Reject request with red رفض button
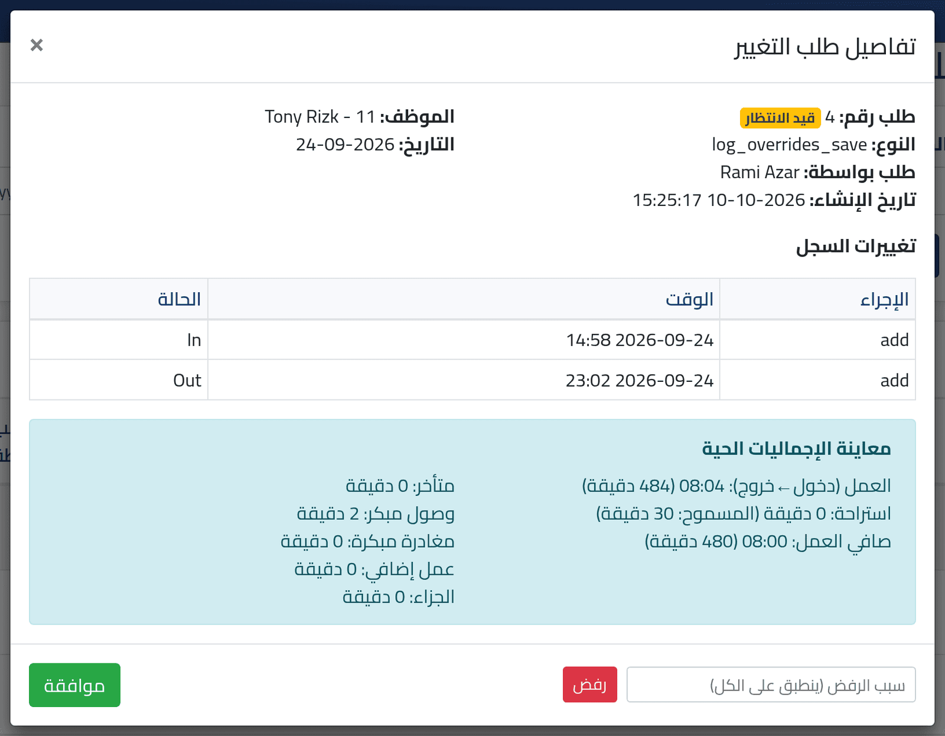 click(589, 685)
